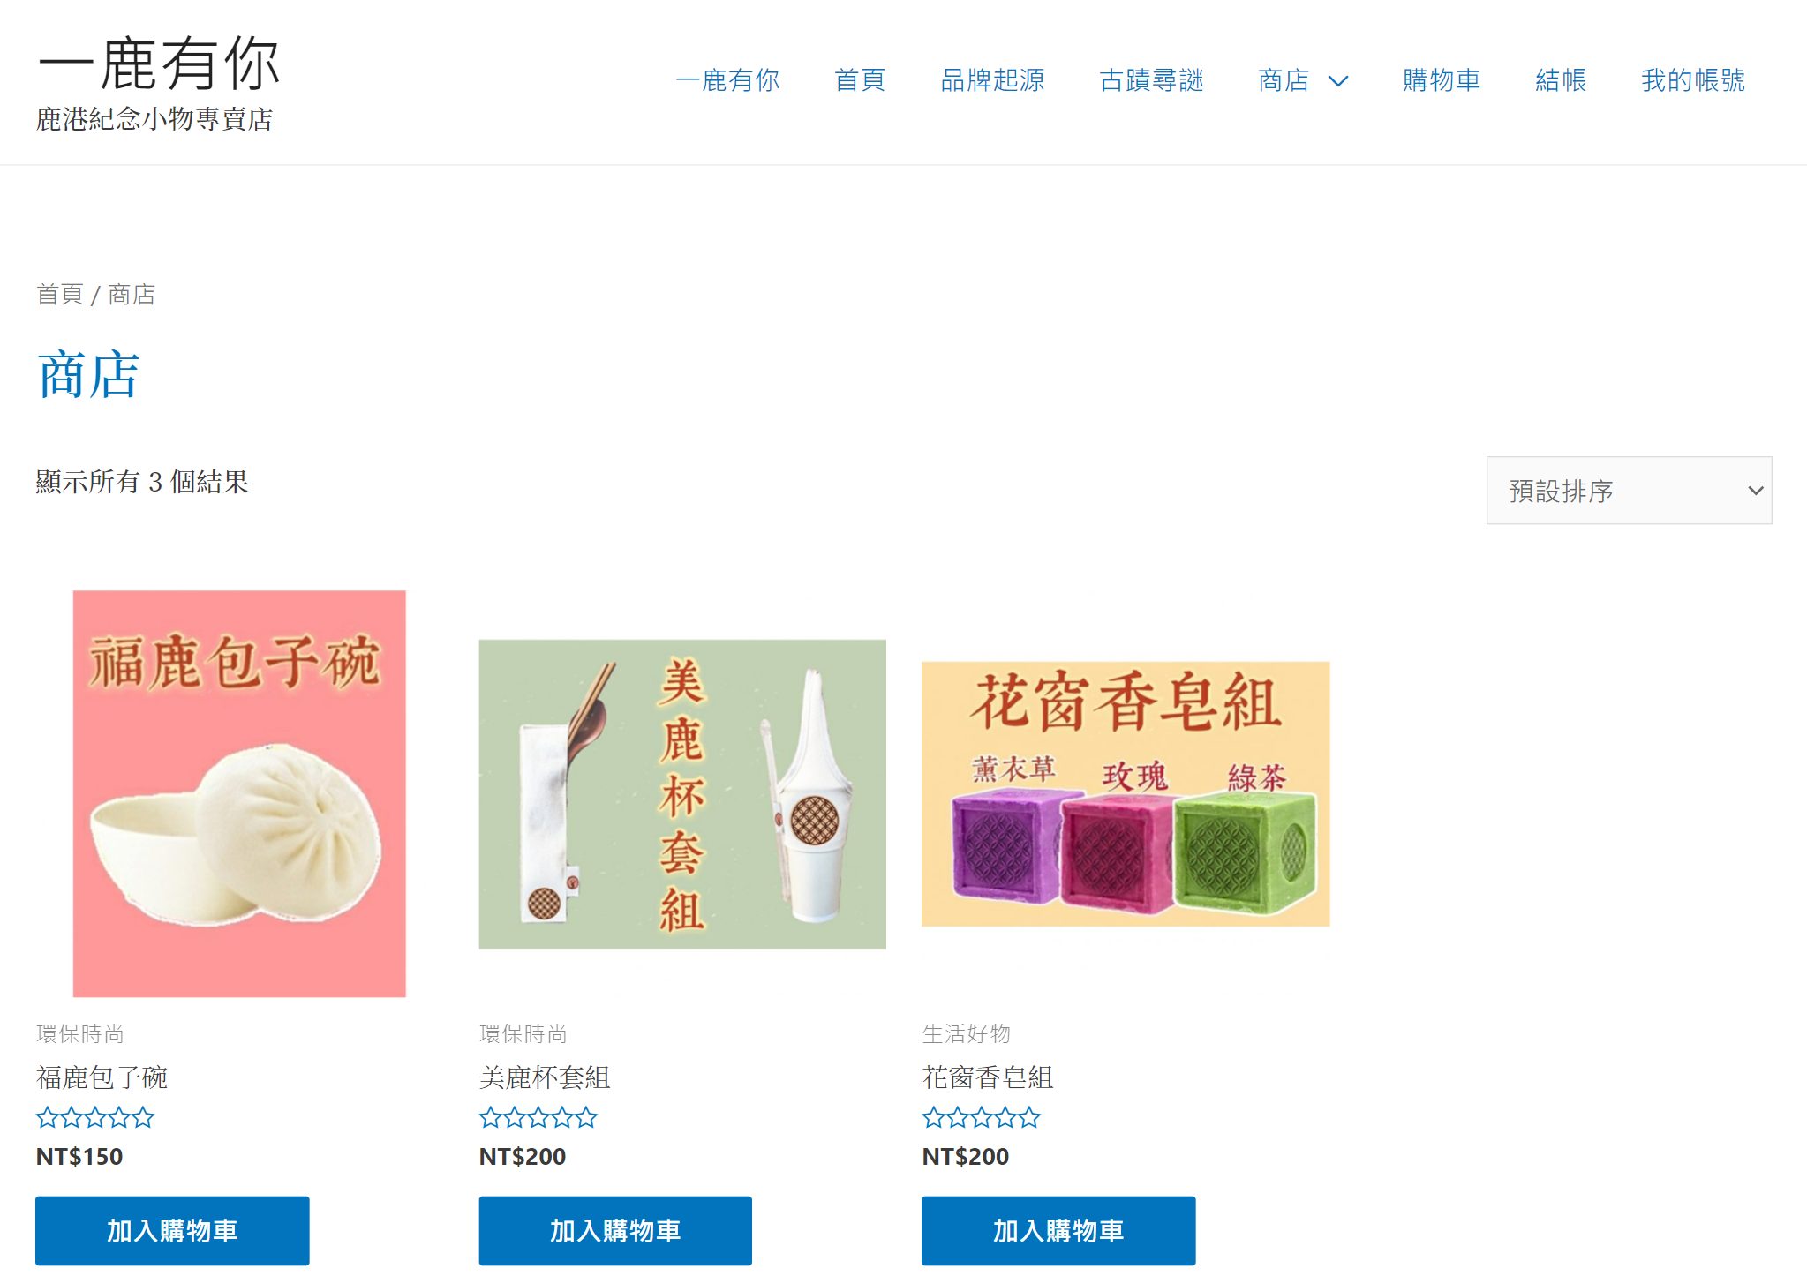Open 我的帳號 account page
1807x1276 pixels.
click(1693, 80)
